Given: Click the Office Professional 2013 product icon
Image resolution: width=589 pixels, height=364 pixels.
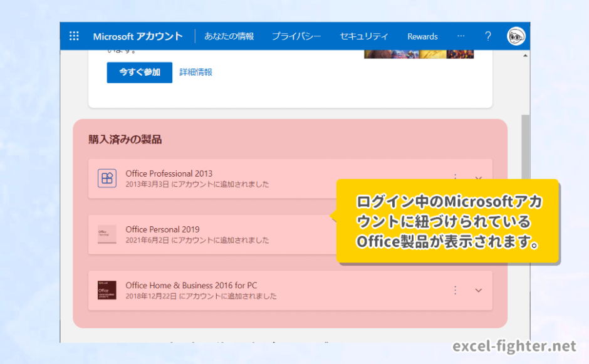Looking at the screenshot, I should [107, 177].
